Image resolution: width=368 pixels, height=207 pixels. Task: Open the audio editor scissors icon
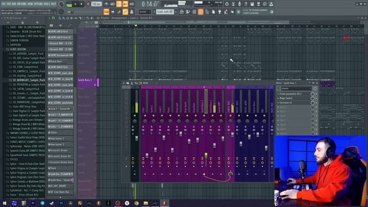click(233, 4)
